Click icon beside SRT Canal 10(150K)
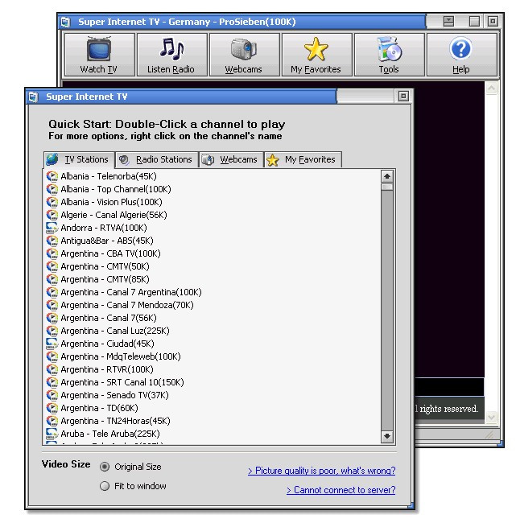516x523 pixels. (52, 382)
